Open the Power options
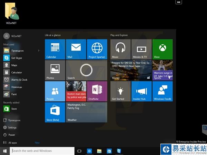This screenshot has width=207, height=155. pyautogui.click(x=9, y=135)
